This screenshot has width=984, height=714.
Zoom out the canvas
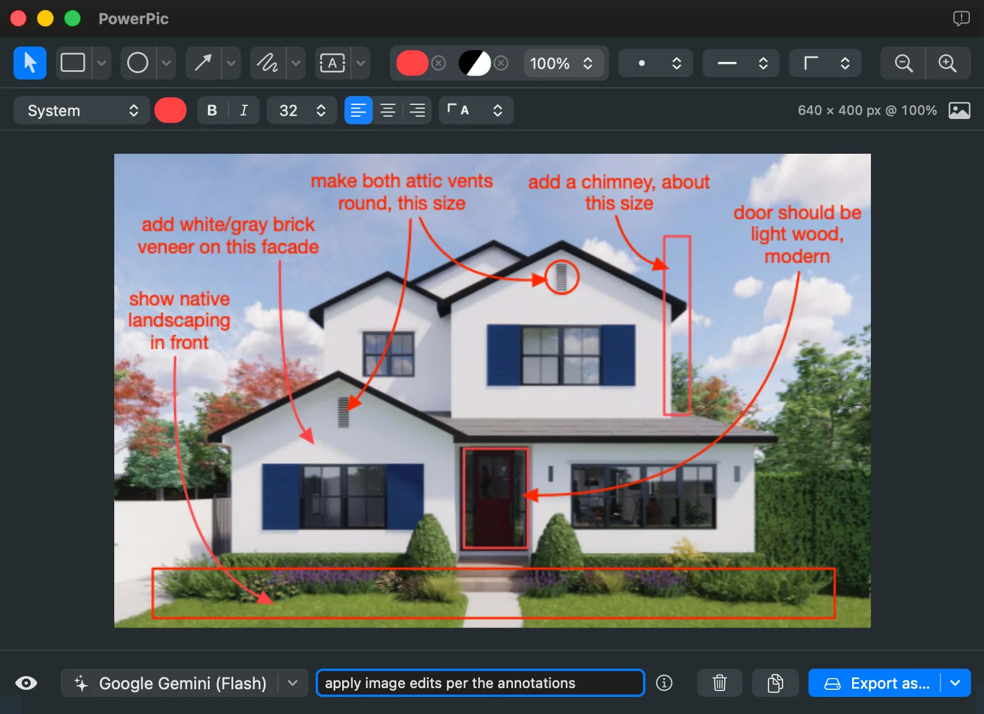903,63
